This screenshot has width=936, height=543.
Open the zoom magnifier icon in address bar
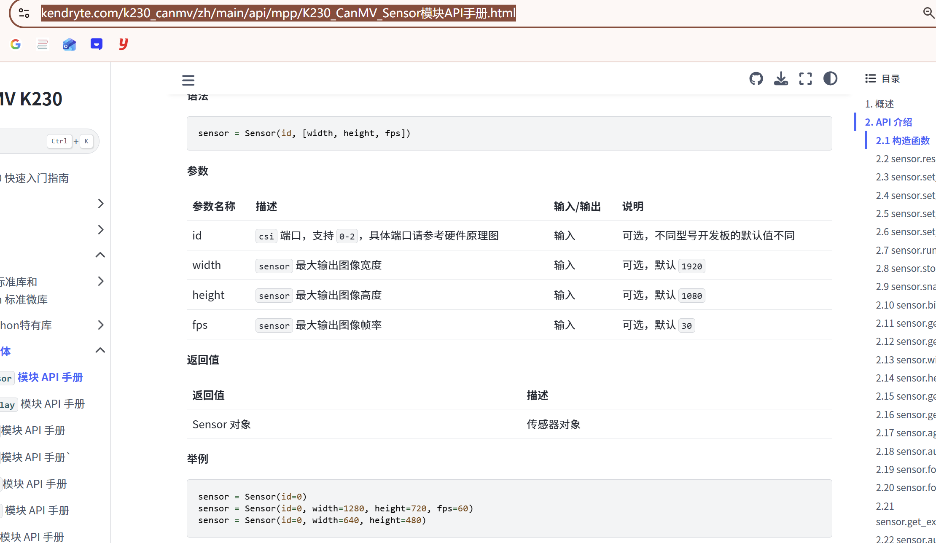pos(929,13)
